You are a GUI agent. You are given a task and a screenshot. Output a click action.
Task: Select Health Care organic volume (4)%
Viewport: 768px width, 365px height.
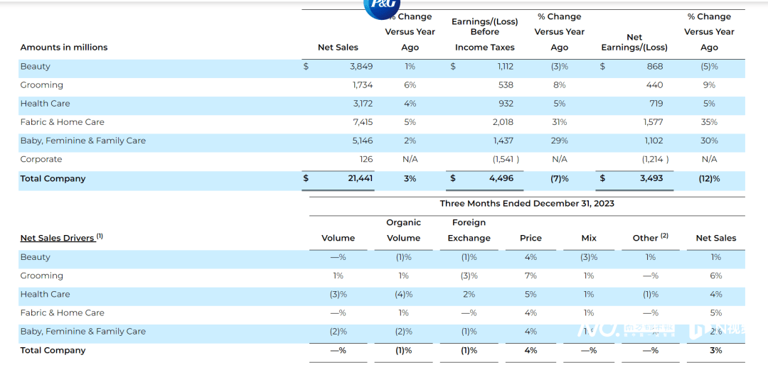(x=404, y=295)
